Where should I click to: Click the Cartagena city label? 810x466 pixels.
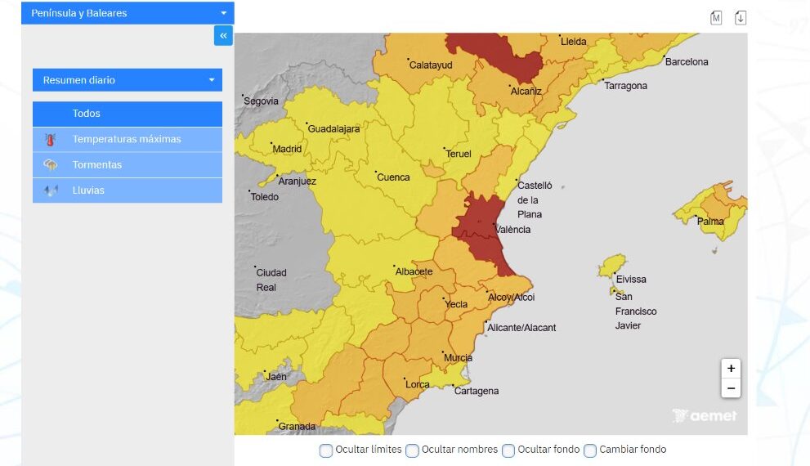click(477, 391)
